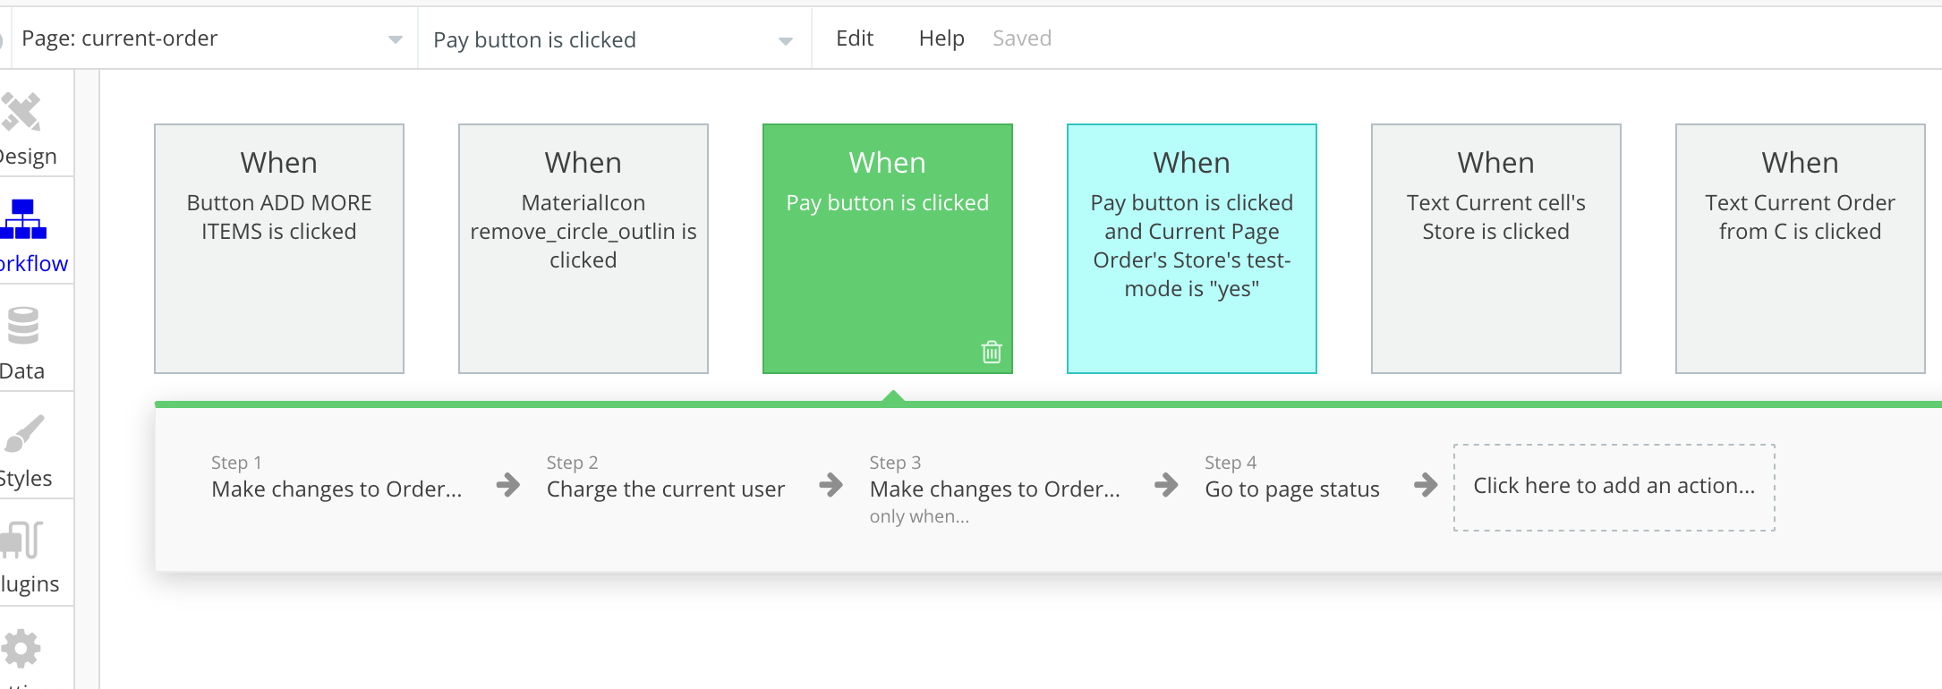1942x689 pixels.
Task: Open the Data tab database icon
Action: click(x=23, y=327)
